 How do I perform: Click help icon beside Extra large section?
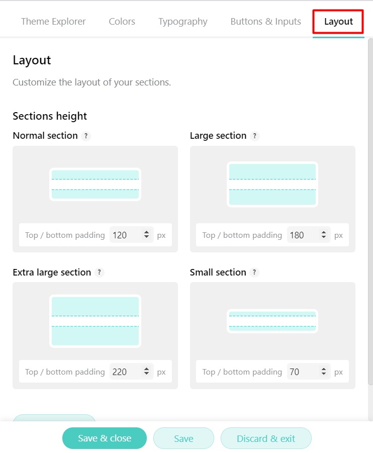click(x=100, y=273)
